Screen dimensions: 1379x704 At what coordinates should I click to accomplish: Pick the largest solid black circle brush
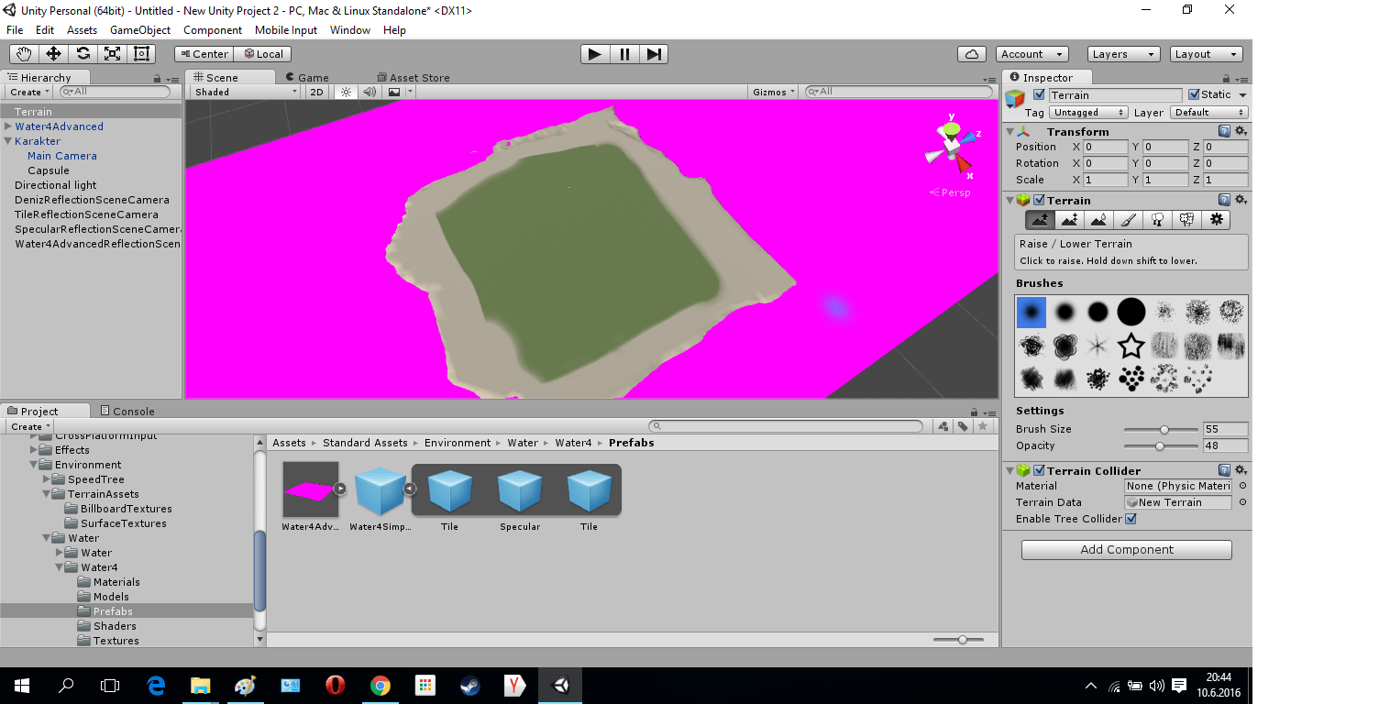[1131, 313]
